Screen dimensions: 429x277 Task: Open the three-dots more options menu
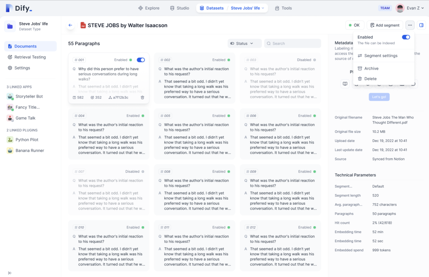410,25
